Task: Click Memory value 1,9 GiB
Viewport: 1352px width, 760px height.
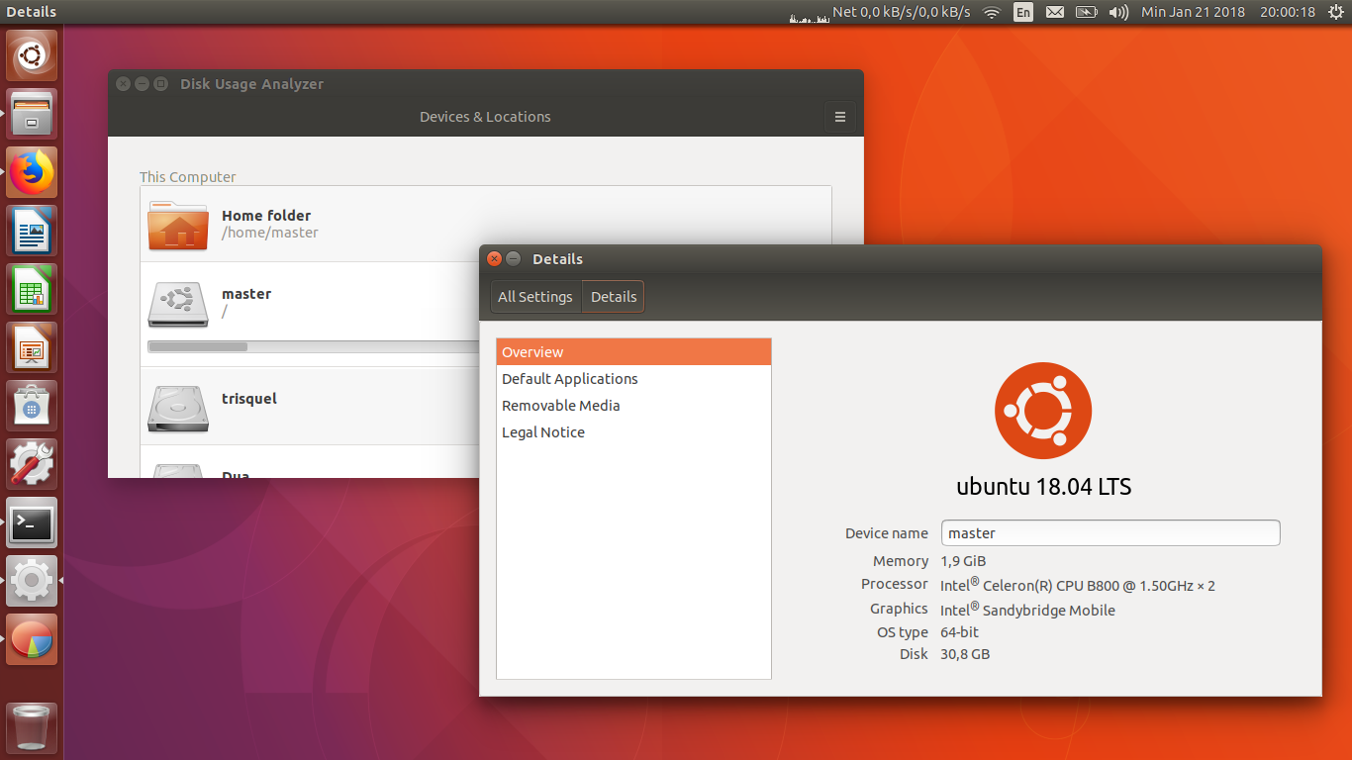Action: (x=963, y=561)
